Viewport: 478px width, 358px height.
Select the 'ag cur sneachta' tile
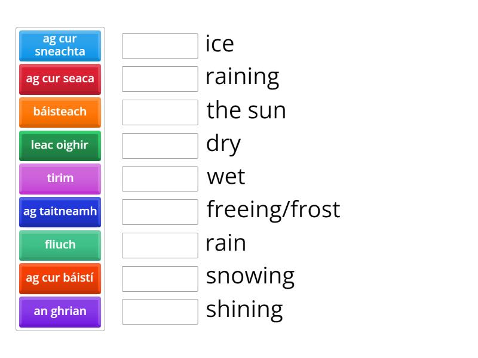click(x=60, y=46)
